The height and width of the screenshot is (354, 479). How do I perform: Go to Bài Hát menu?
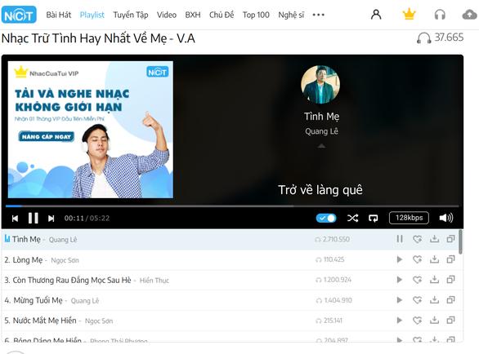tap(58, 15)
